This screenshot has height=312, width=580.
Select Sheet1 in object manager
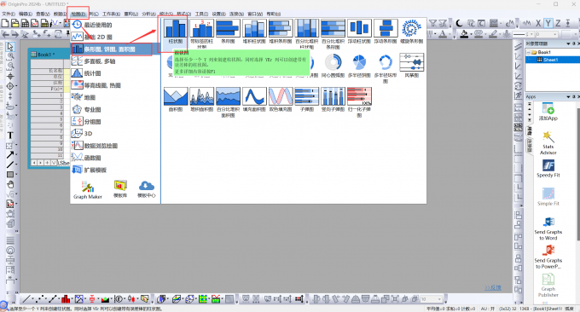tap(550, 60)
